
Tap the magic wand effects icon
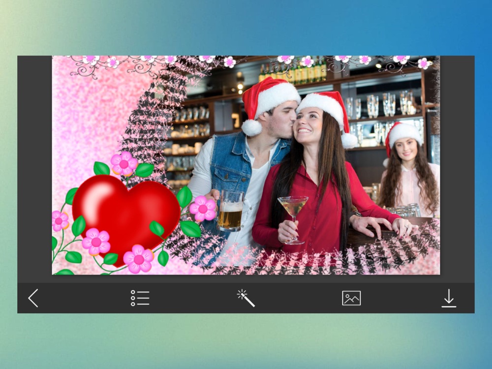click(246, 298)
